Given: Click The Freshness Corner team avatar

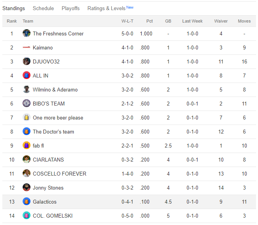Looking at the screenshot, I should point(27,33).
